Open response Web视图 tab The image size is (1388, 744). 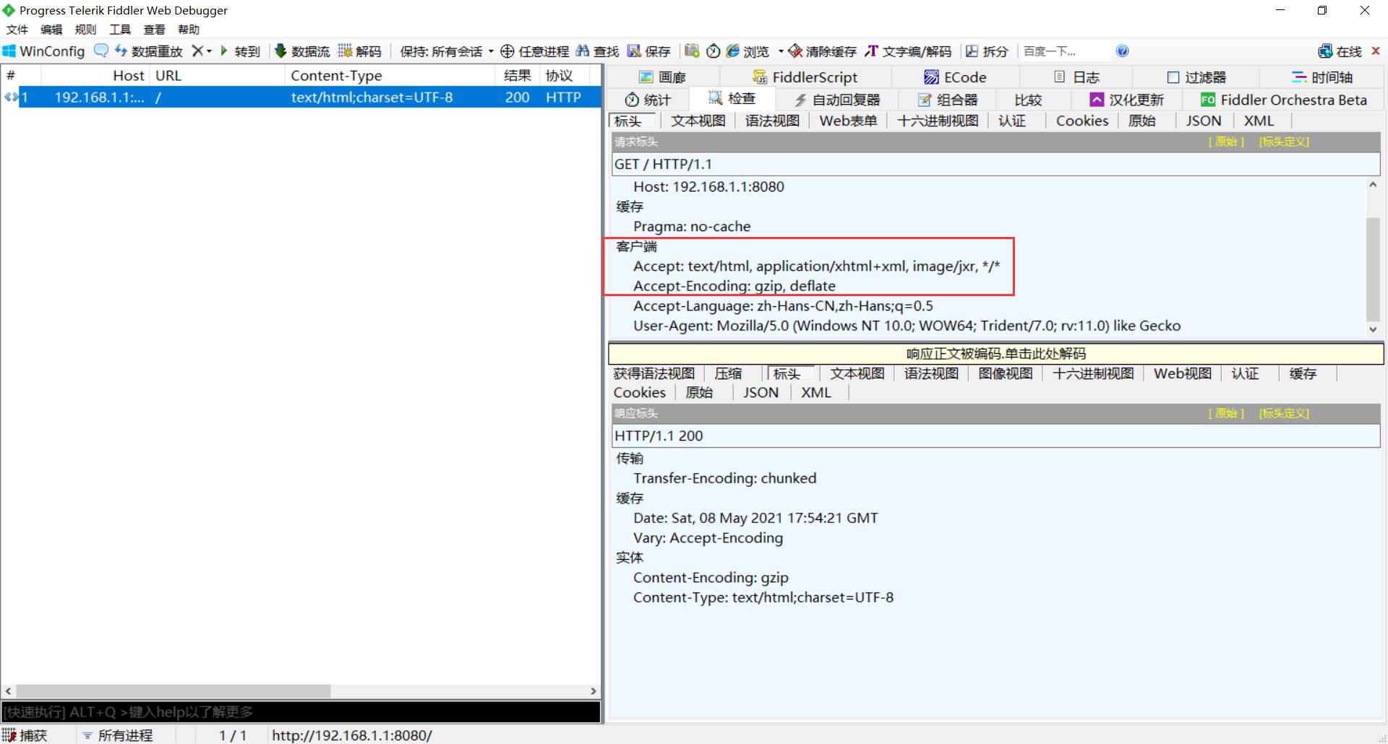pyautogui.click(x=1183, y=373)
